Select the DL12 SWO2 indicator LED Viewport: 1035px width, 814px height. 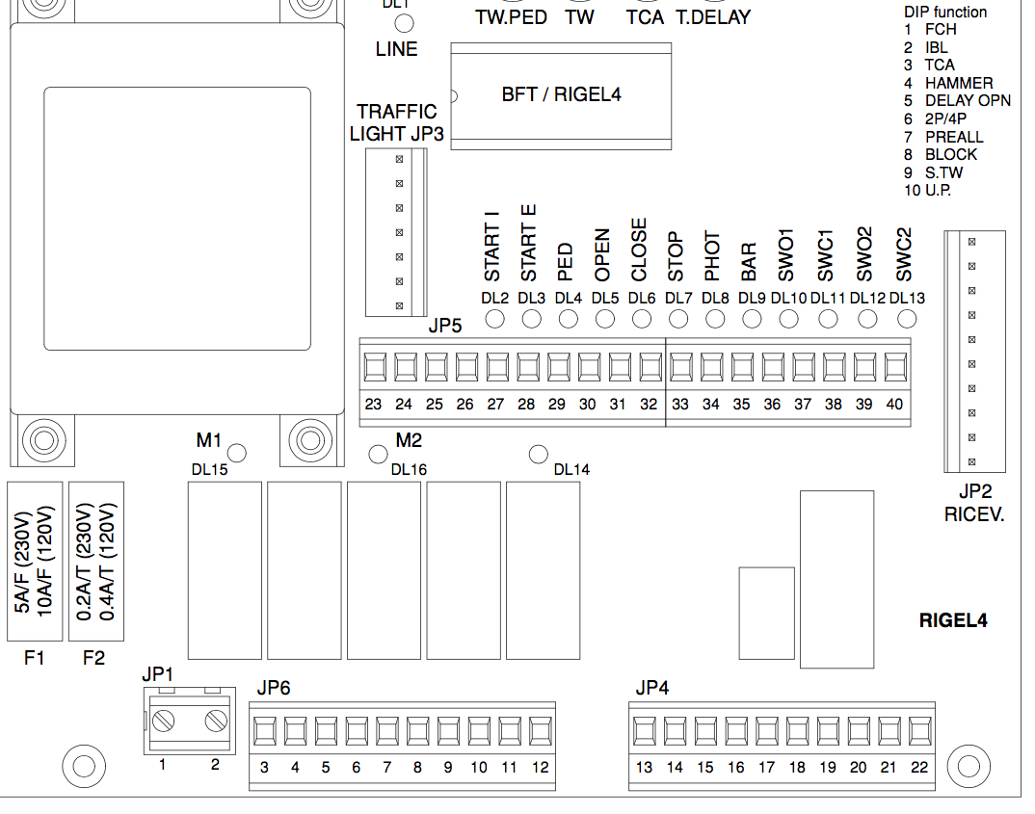(867, 319)
